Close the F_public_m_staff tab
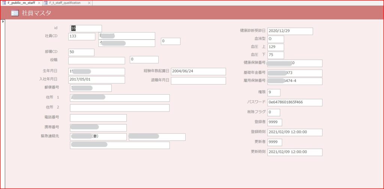Screen dimensions: 384x189 pyautogui.click(x=39, y=3)
